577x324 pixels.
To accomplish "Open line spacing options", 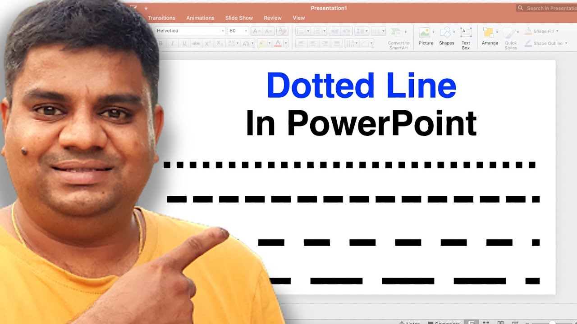I will click(x=362, y=31).
